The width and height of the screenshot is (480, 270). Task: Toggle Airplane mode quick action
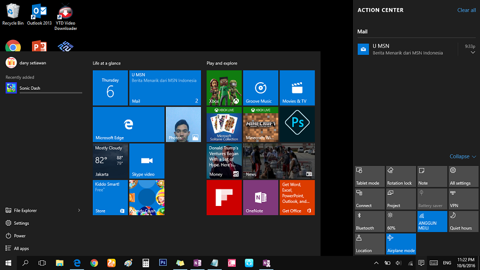tap(401, 243)
